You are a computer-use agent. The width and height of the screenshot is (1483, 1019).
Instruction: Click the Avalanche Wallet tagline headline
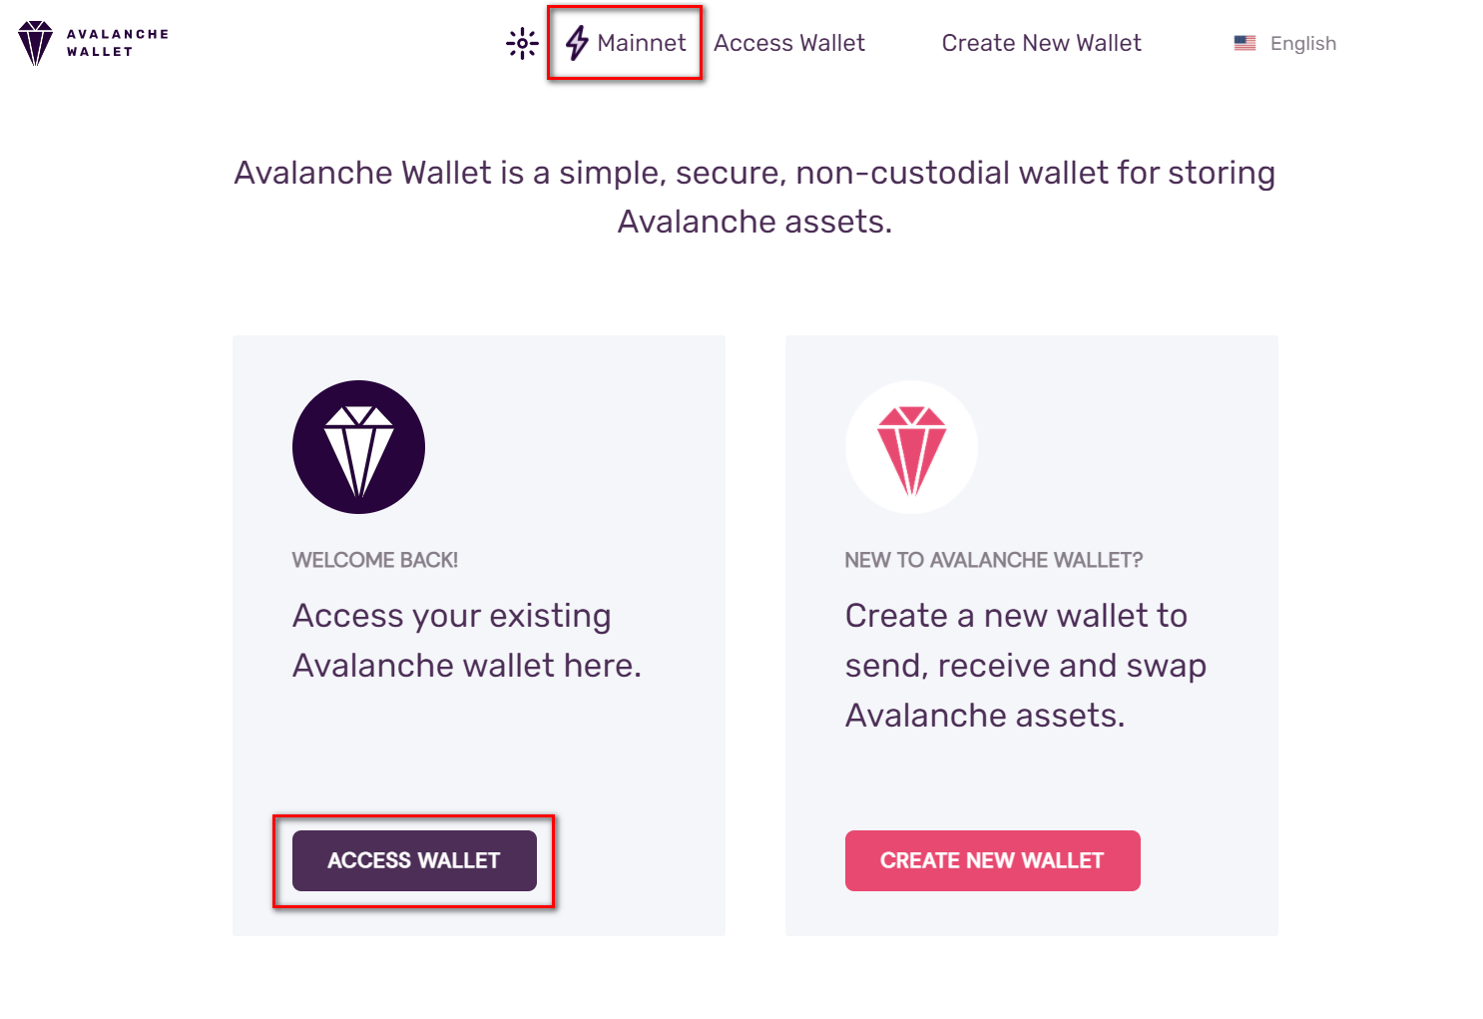pos(754,197)
